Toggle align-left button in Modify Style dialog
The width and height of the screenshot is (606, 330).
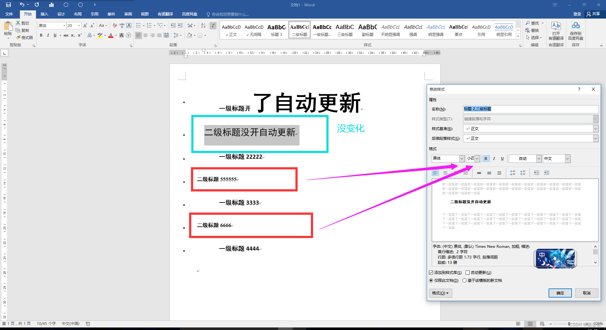coord(435,173)
